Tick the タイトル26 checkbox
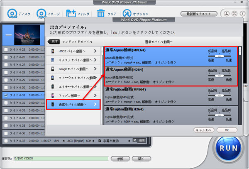Screen dimensions: 249x169 pyautogui.click(x=6, y=57)
